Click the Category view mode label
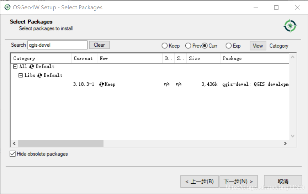308x194 pixels. coord(279,46)
